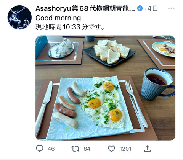This screenshot has height=160, width=183.
Task: Select the Good morning tweet text
Action: click(58, 18)
